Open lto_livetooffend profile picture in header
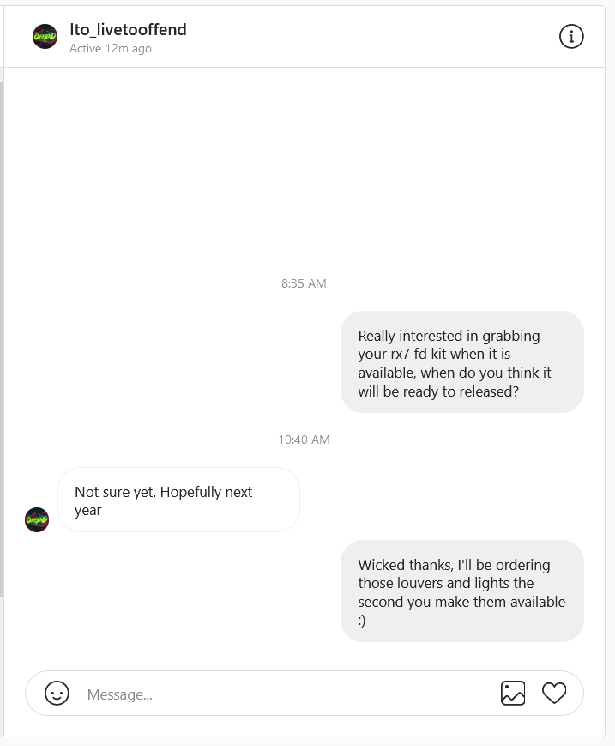Image resolution: width=615 pixels, height=746 pixels. pos(45,37)
